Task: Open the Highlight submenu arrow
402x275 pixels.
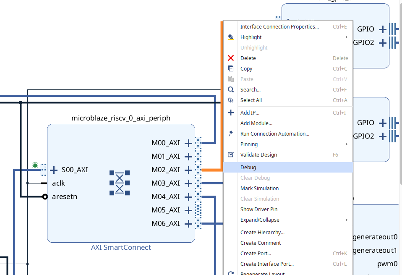Action: point(347,37)
